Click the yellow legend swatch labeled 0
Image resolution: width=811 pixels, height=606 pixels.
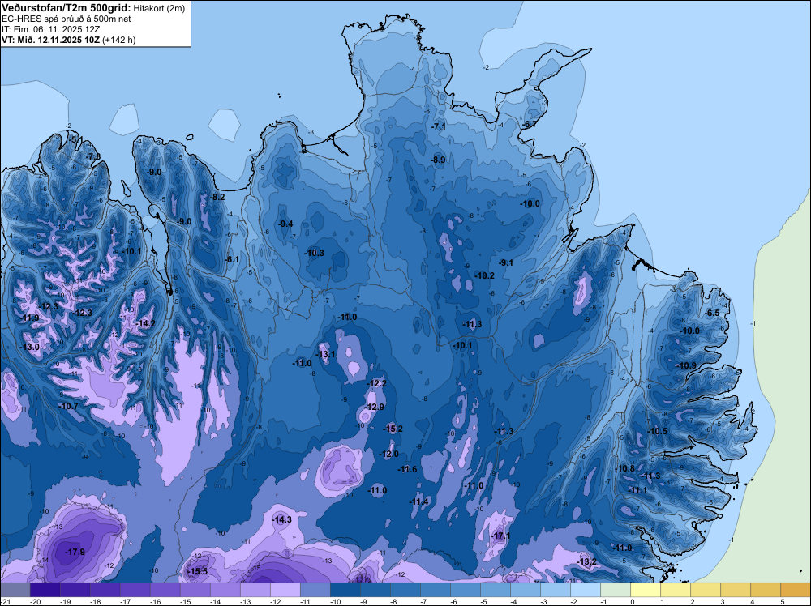pyautogui.click(x=646, y=590)
